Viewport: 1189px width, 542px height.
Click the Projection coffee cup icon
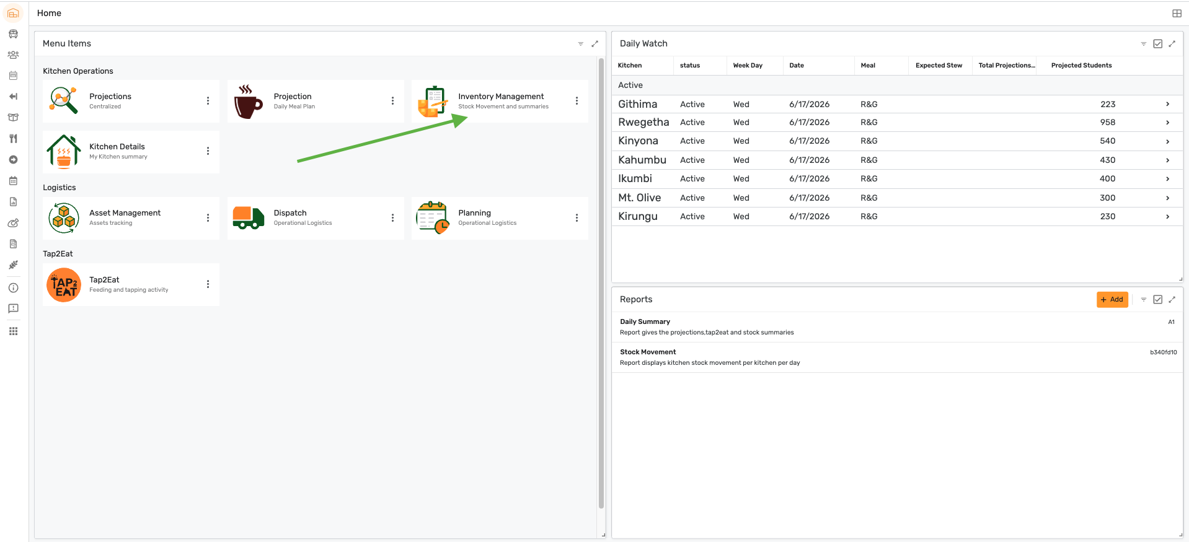coord(248,101)
